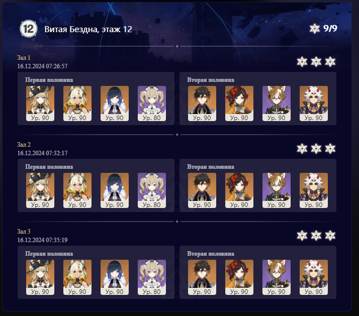This screenshot has height=316, width=359.
Task: Select Barbara level 80 portrait in Зал 1
Action: coord(152,103)
